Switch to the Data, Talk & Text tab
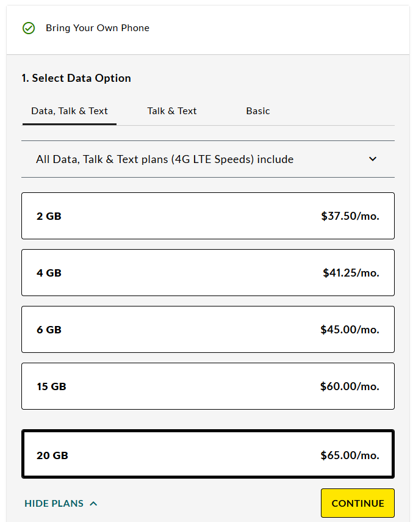The height and width of the screenshot is (522, 413). pos(70,111)
